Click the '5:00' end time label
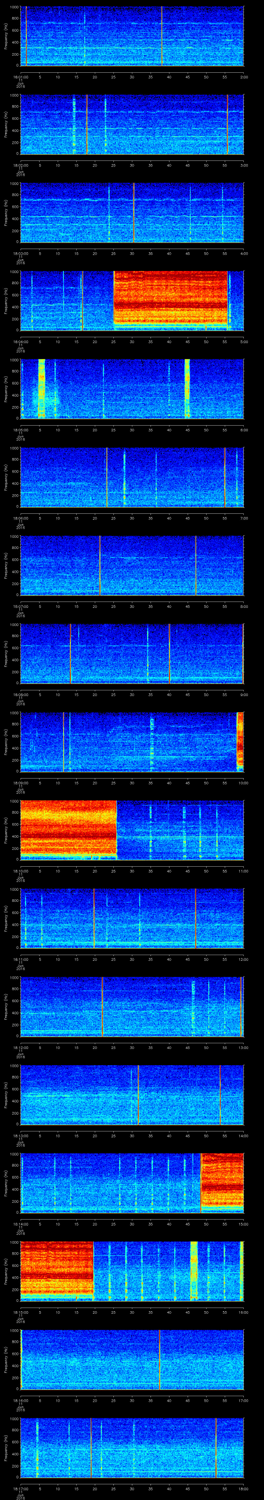This screenshot has width=264, height=1500. click(244, 341)
